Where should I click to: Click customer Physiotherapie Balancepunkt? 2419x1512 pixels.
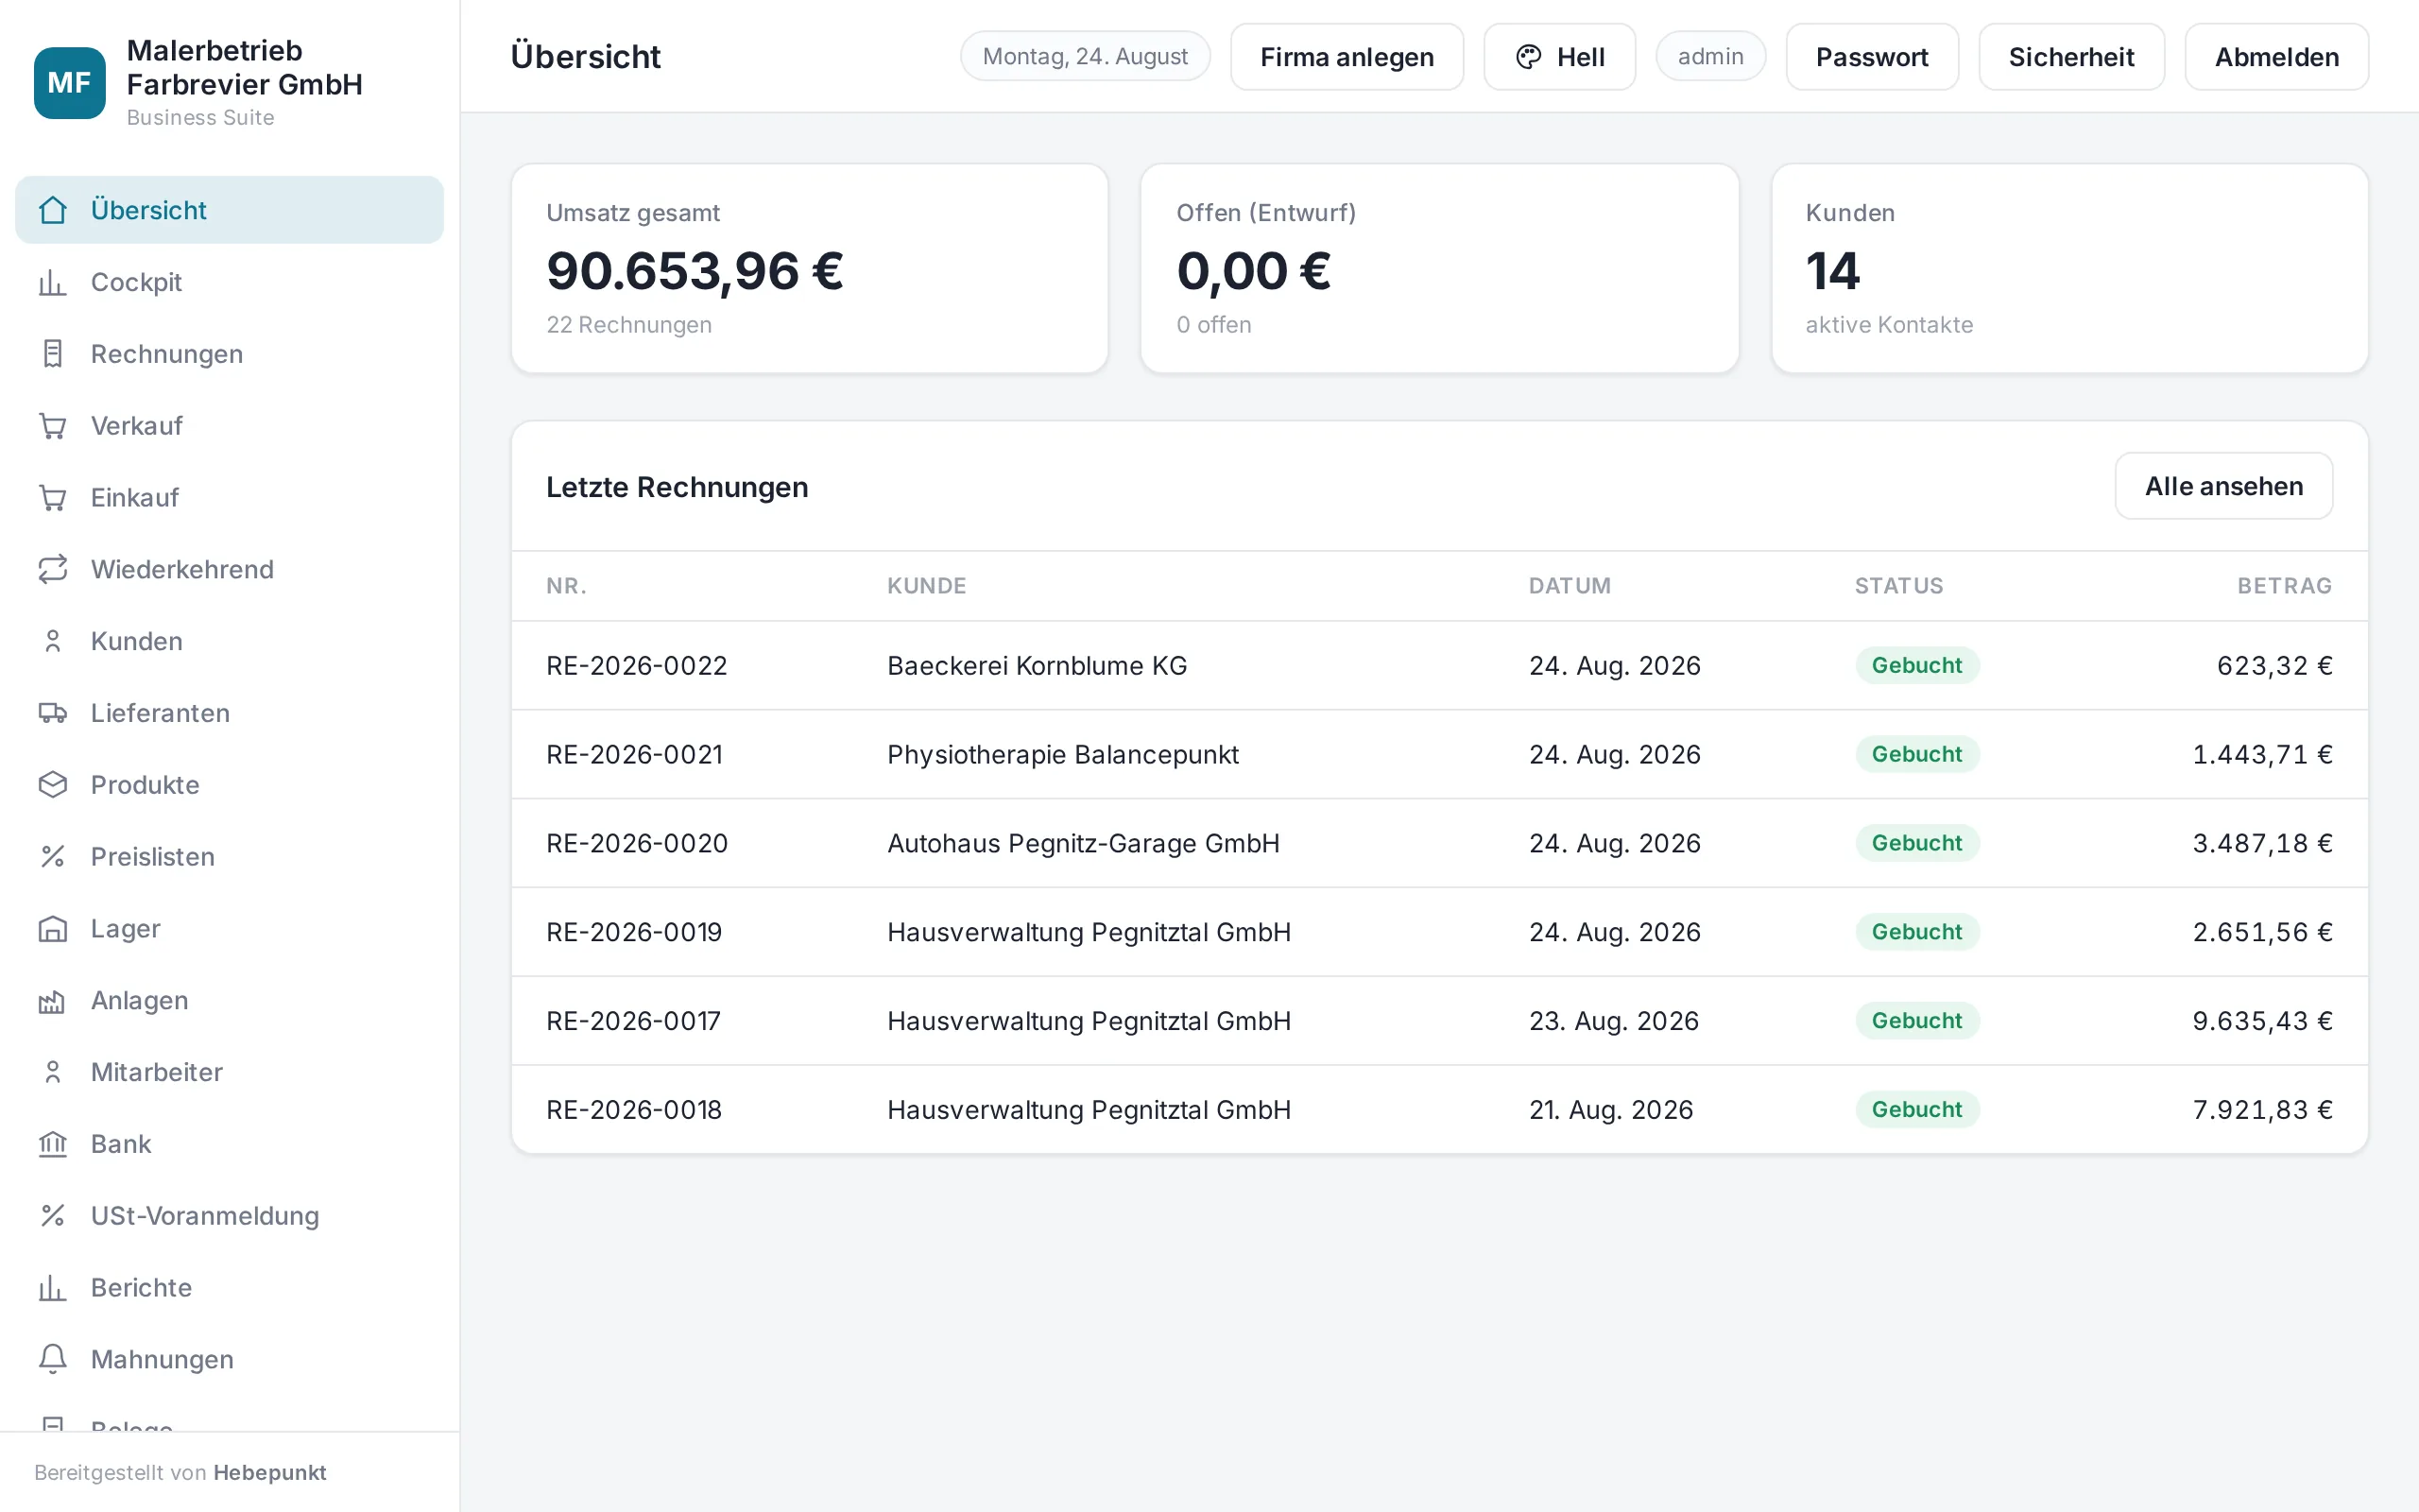tap(1062, 755)
